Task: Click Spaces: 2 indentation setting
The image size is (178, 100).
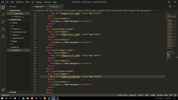Action: 133,95
